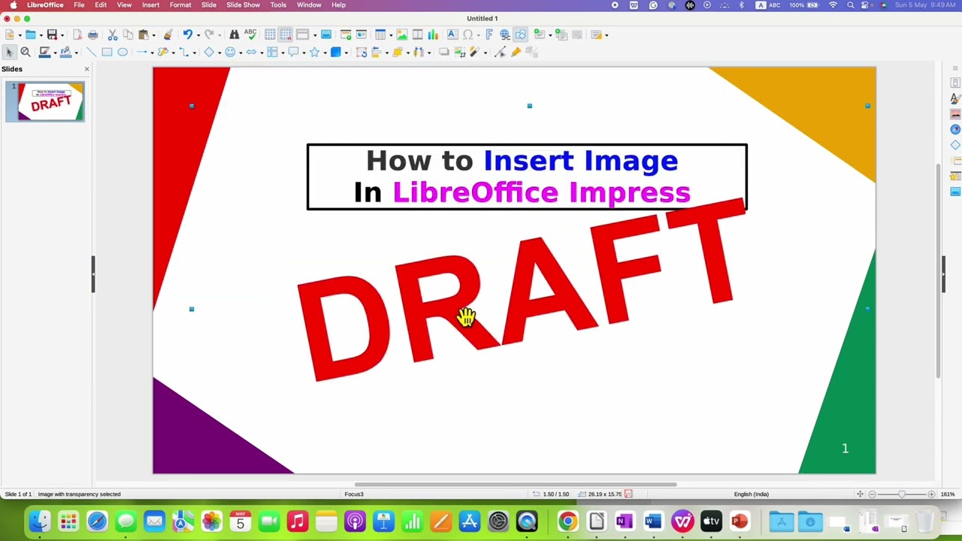Close the Slides panel
The height and width of the screenshot is (541, 962).
click(86, 69)
